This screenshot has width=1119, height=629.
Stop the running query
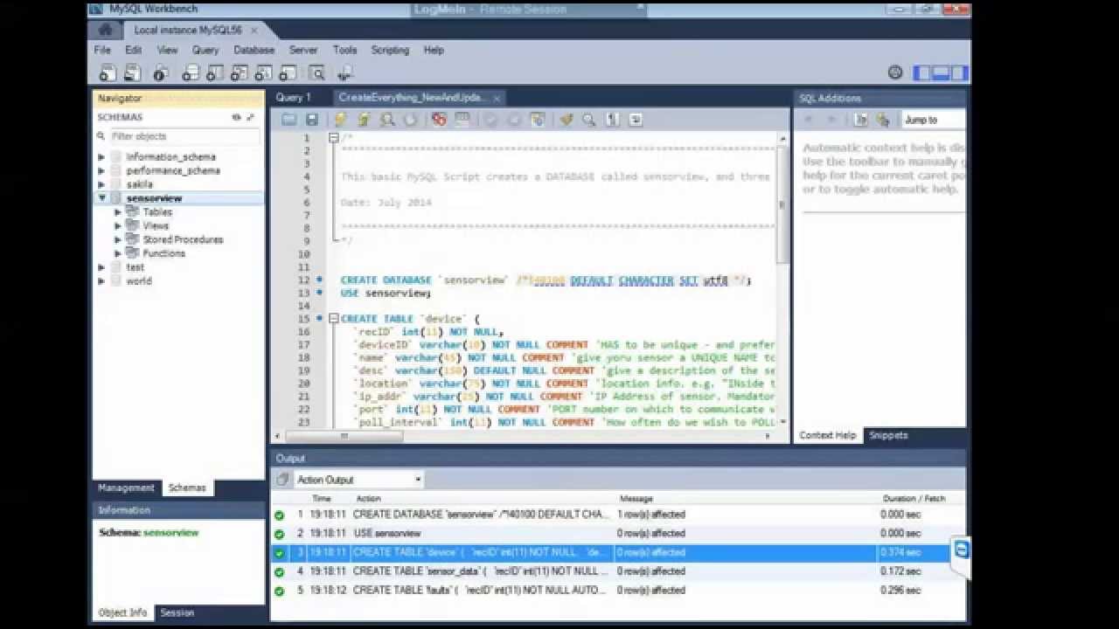pyautogui.click(x=410, y=120)
